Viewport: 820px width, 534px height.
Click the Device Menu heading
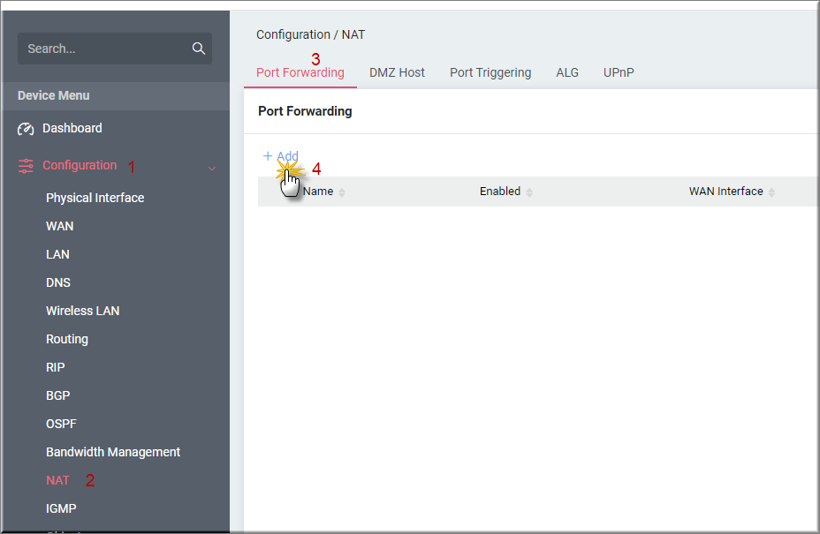(x=53, y=95)
